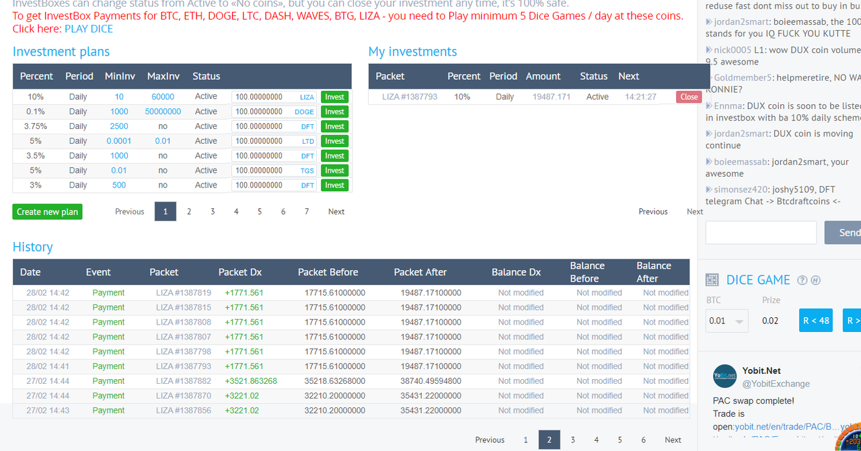The image size is (861, 451).
Task: Click the arrow icon before simonsez420 chat message
Action: (x=709, y=190)
